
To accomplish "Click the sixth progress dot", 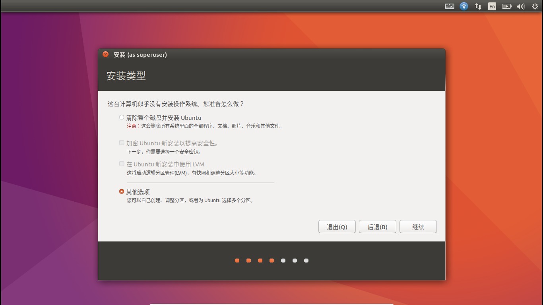I will [295, 261].
